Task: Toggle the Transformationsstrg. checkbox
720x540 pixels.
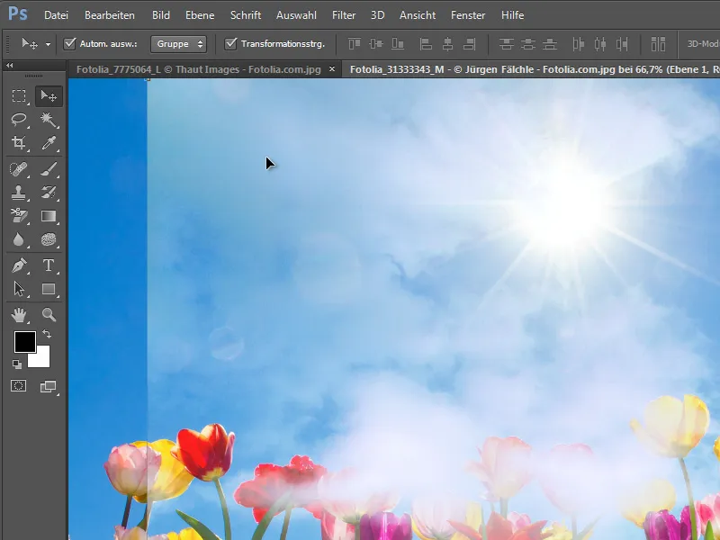Action: 230,43
